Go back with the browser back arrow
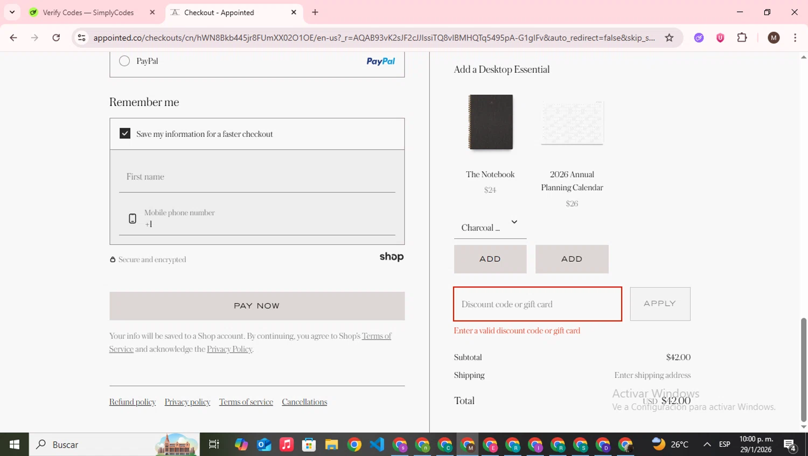 point(13,38)
